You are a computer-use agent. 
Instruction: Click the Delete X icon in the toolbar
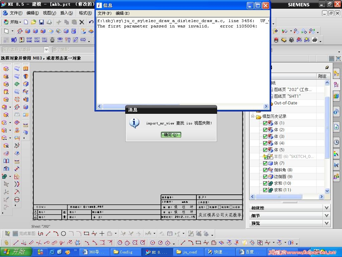pos(82,22)
